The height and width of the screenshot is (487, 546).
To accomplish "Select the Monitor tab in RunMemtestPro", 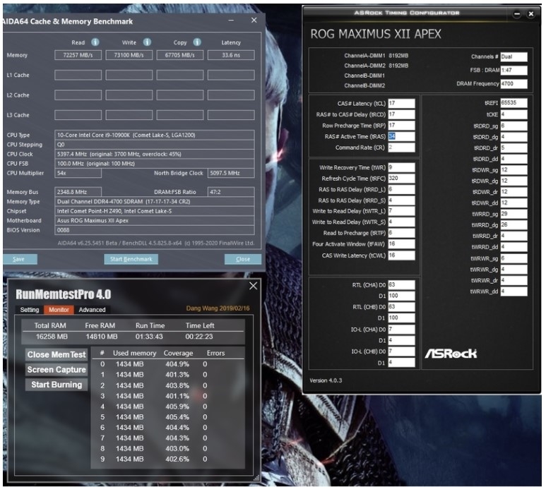I will click(x=59, y=310).
